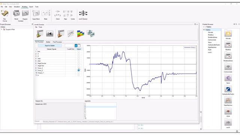Tick the select checkbox for signal Z
The width and height of the screenshot is (240, 135).
78,56
